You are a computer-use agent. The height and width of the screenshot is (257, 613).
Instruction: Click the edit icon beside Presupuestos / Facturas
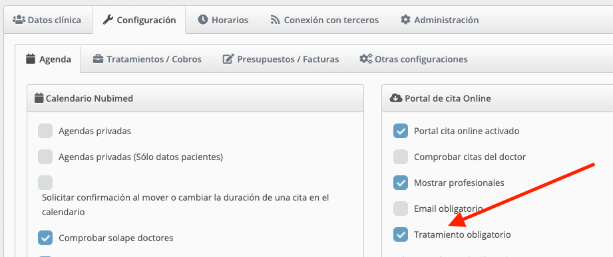[x=228, y=59]
